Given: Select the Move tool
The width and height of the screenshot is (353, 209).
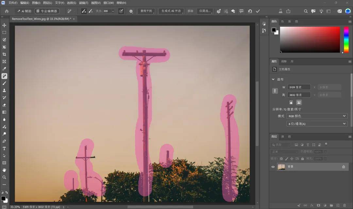Looking at the screenshot, I should 4,25.
